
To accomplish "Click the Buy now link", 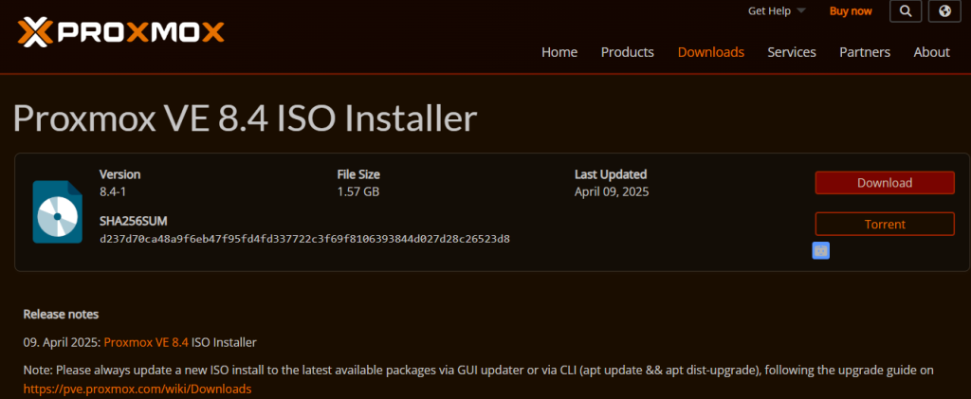I will click(x=850, y=11).
